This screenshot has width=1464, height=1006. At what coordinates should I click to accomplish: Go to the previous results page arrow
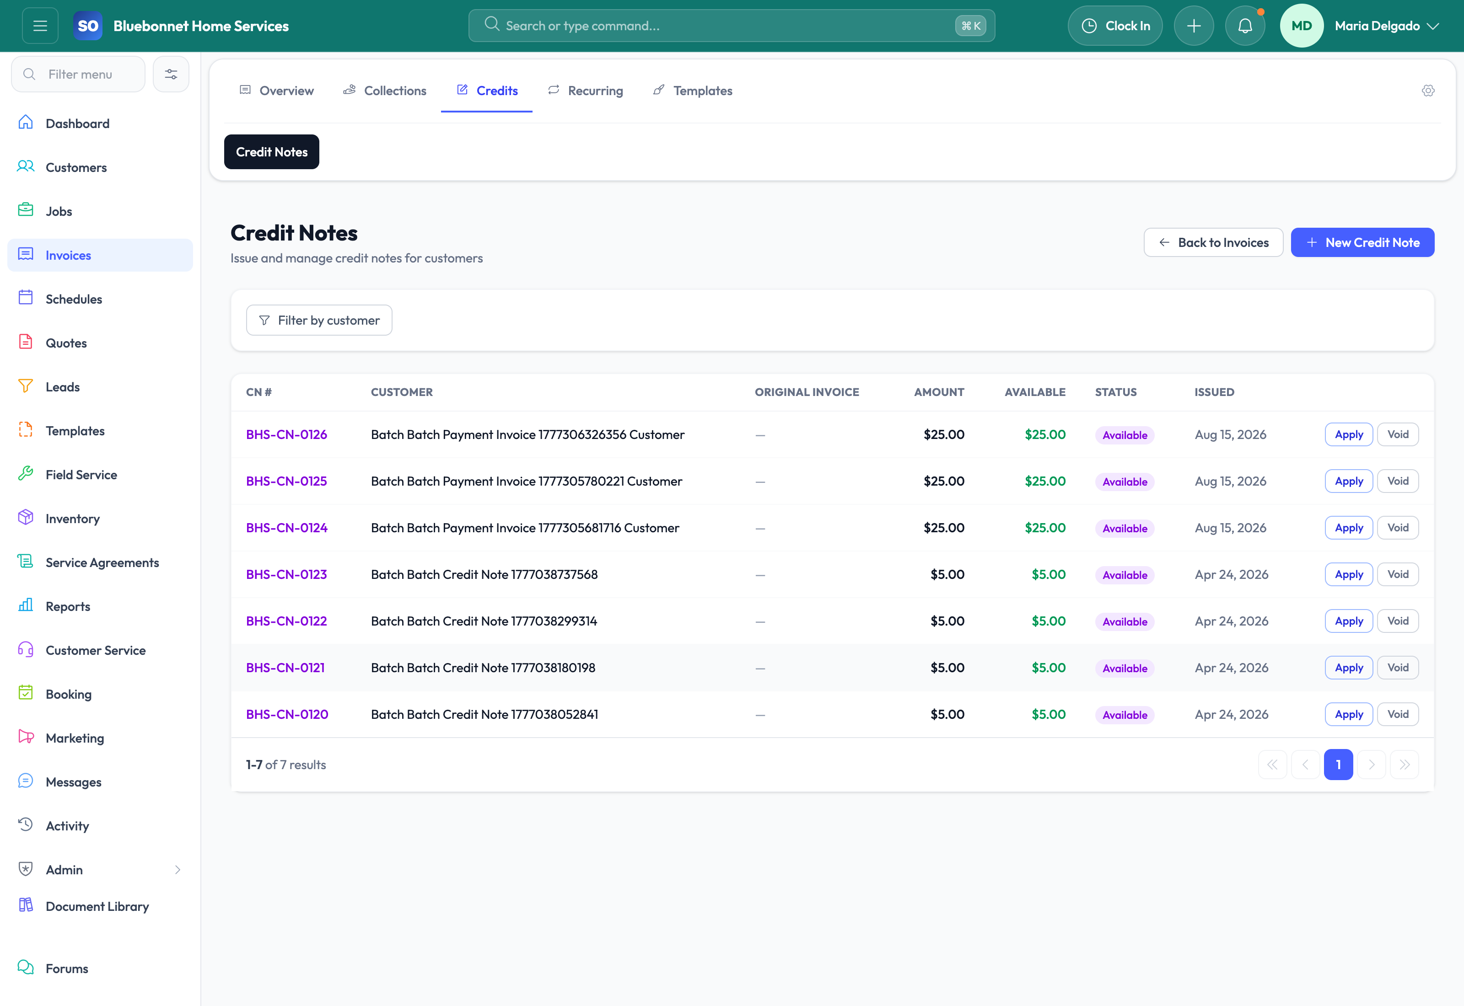pyautogui.click(x=1305, y=765)
